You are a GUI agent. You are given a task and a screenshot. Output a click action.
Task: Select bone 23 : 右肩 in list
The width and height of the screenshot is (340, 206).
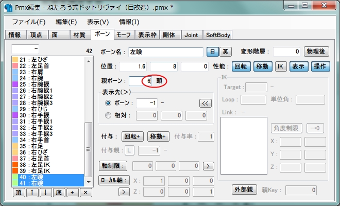[x=48, y=72]
